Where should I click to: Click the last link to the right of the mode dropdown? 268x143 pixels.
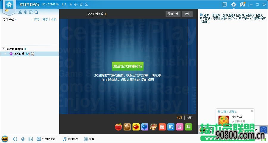coord(54,19)
